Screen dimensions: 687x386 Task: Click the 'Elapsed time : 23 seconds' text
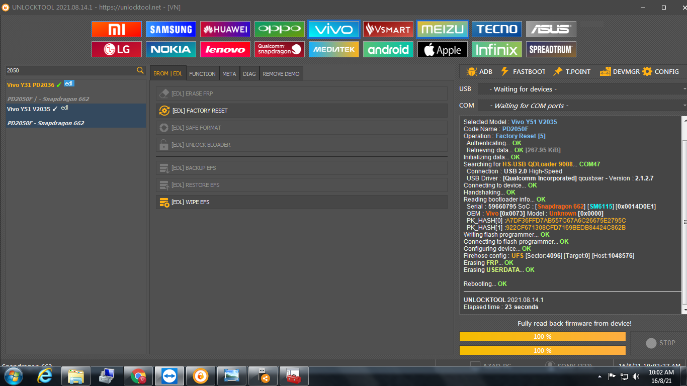pyautogui.click(x=501, y=307)
